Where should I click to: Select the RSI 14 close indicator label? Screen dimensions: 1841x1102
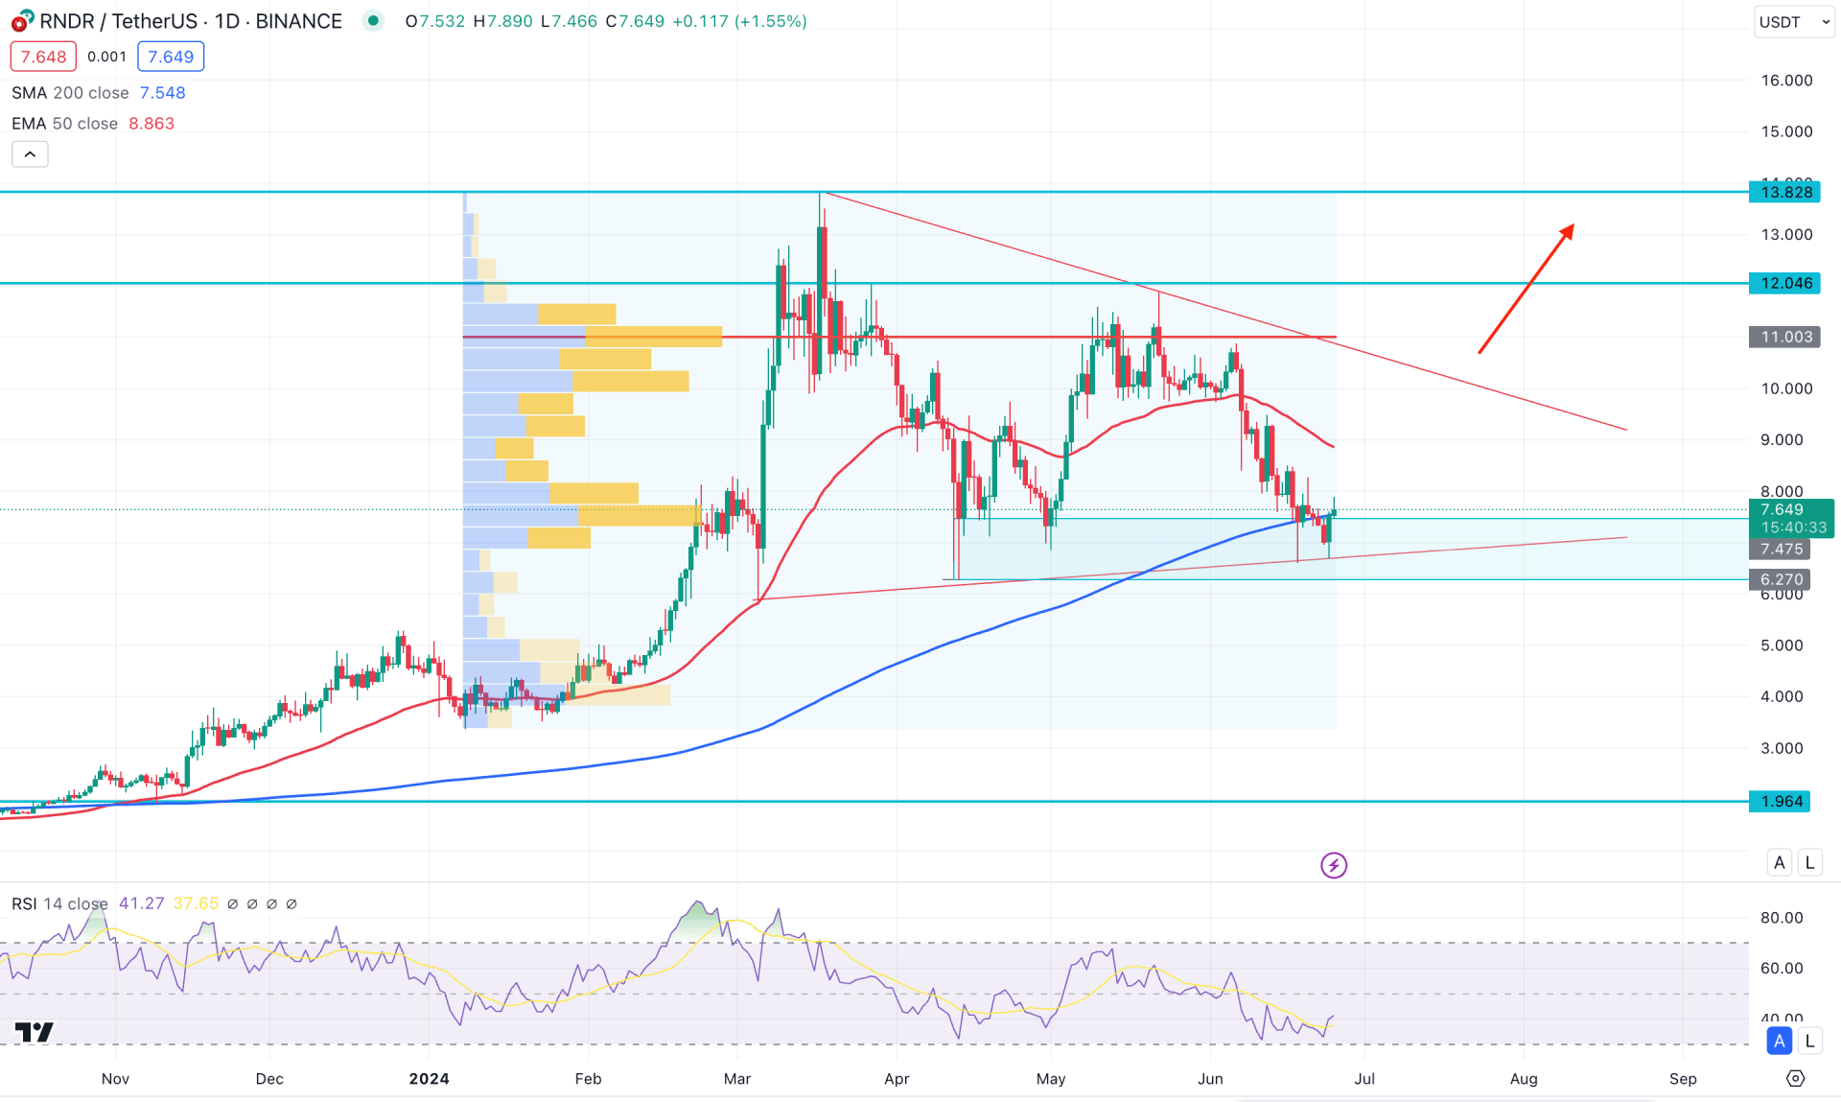tap(59, 903)
